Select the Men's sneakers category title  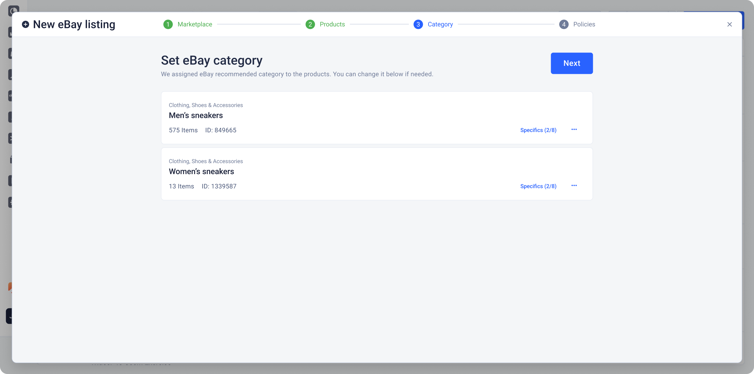pyautogui.click(x=196, y=115)
